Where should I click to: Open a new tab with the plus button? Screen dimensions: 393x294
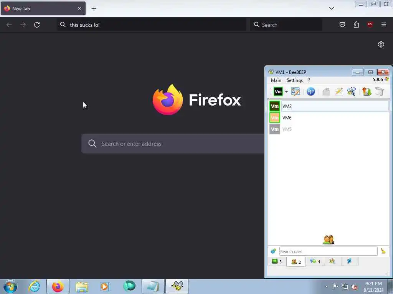click(94, 9)
